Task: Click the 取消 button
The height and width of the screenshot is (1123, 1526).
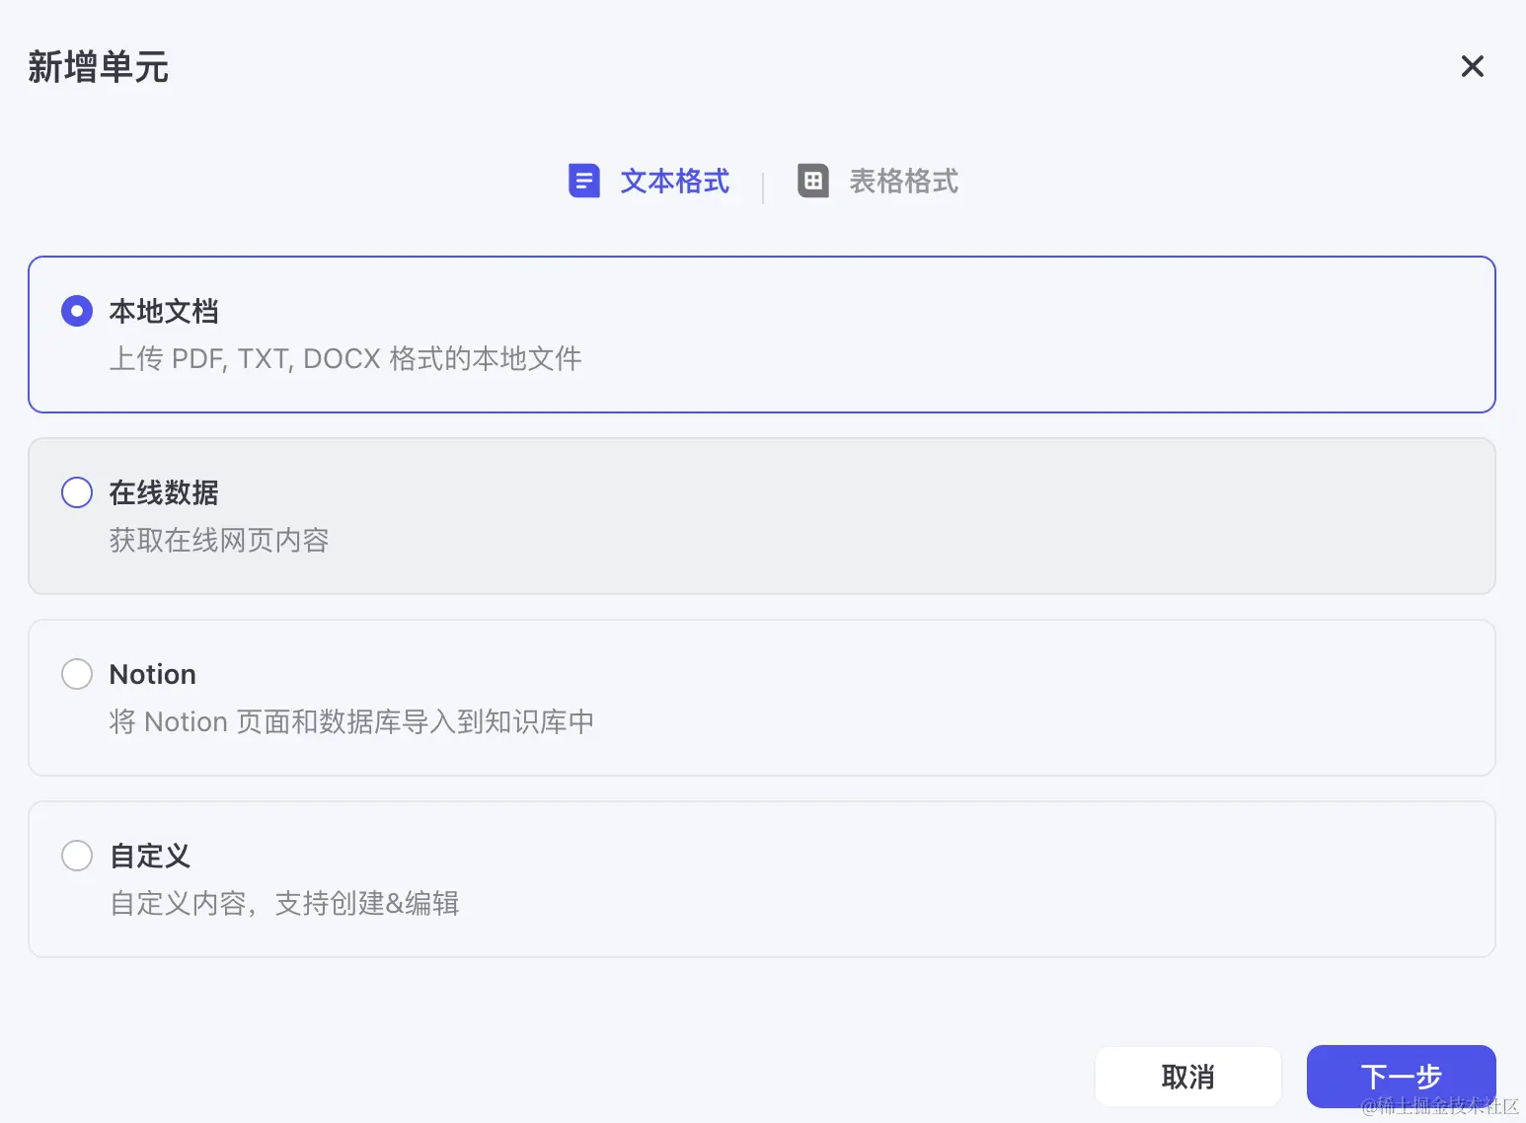Action: pyautogui.click(x=1187, y=1077)
